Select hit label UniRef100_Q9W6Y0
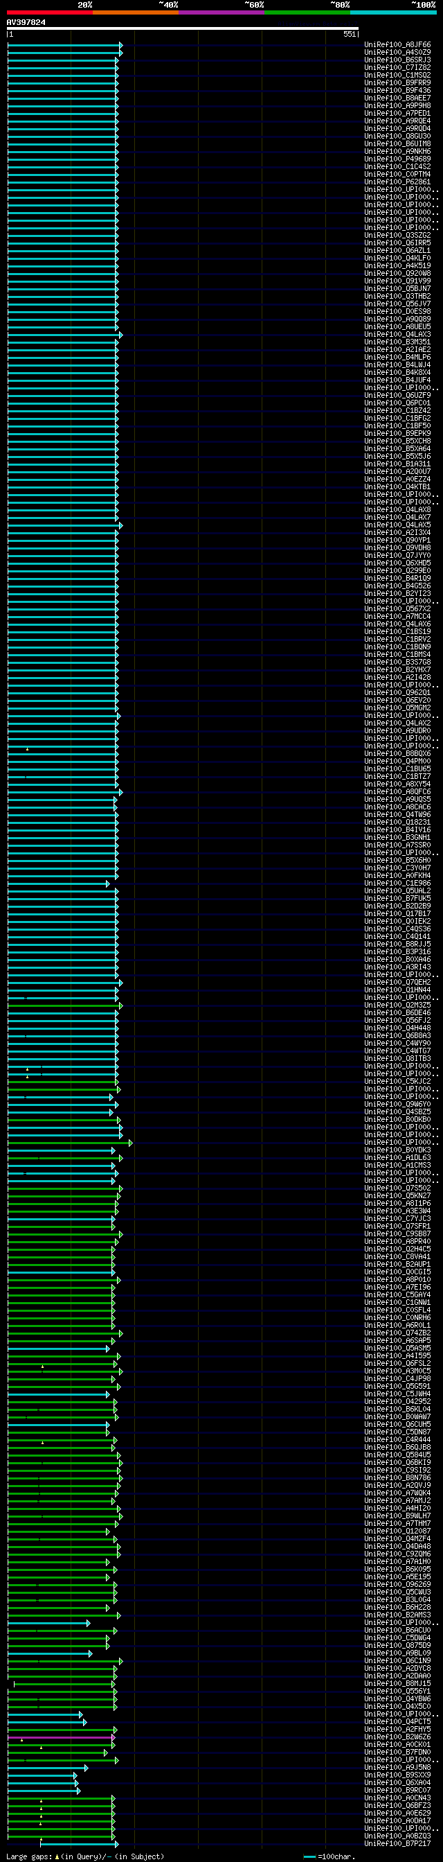Viewport: 443px width, 1862px height. [x=397, y=1104]
